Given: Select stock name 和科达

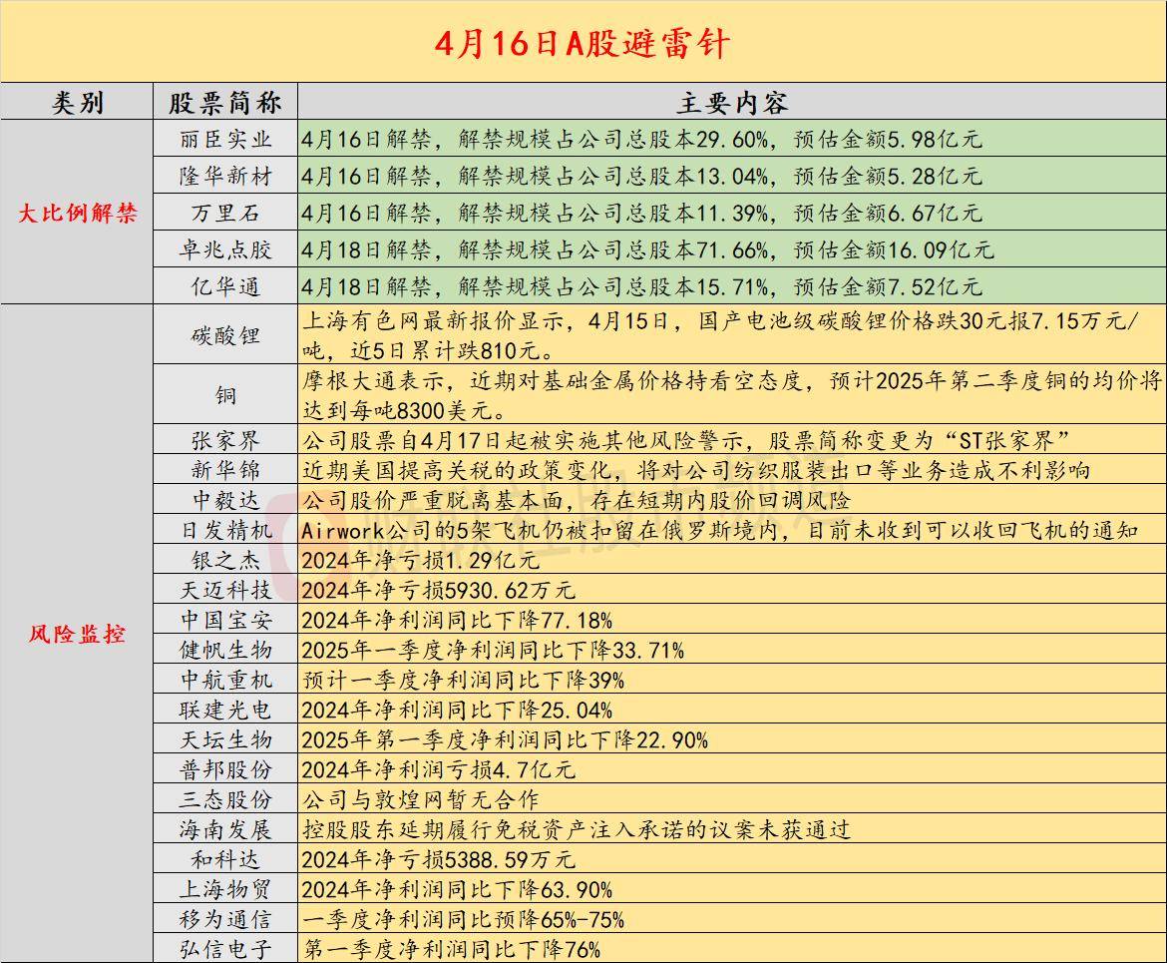Looking at the screenshot, I should click(224, 859).
